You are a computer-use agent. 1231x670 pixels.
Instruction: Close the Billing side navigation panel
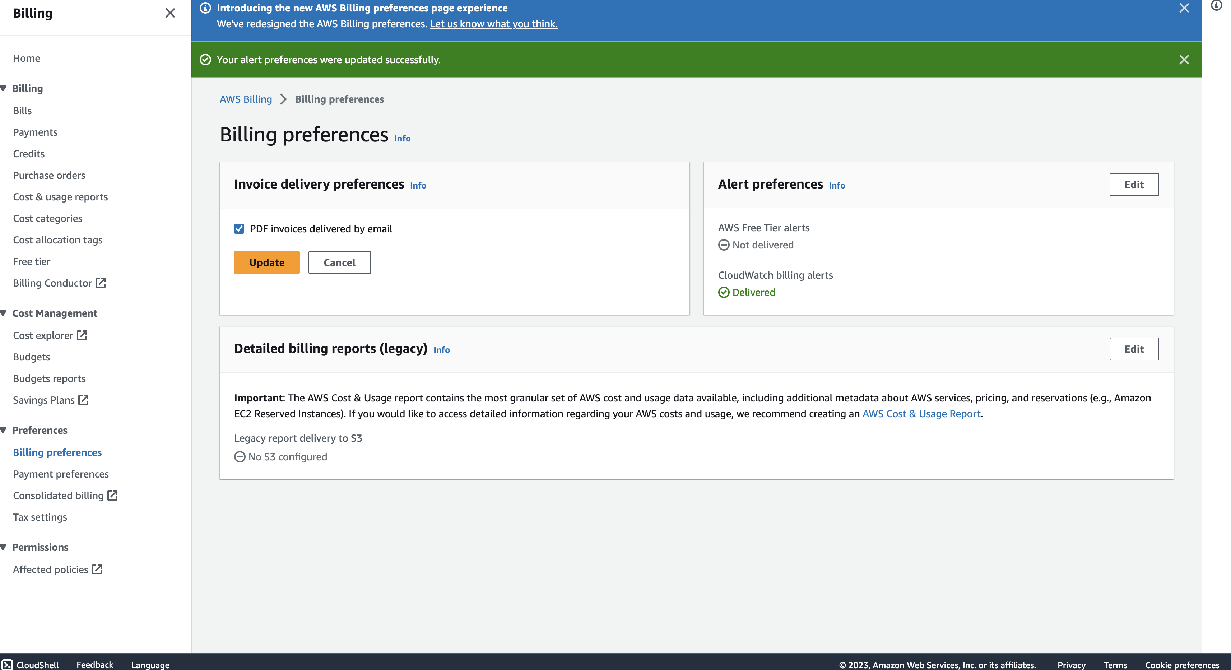point(170,13)
